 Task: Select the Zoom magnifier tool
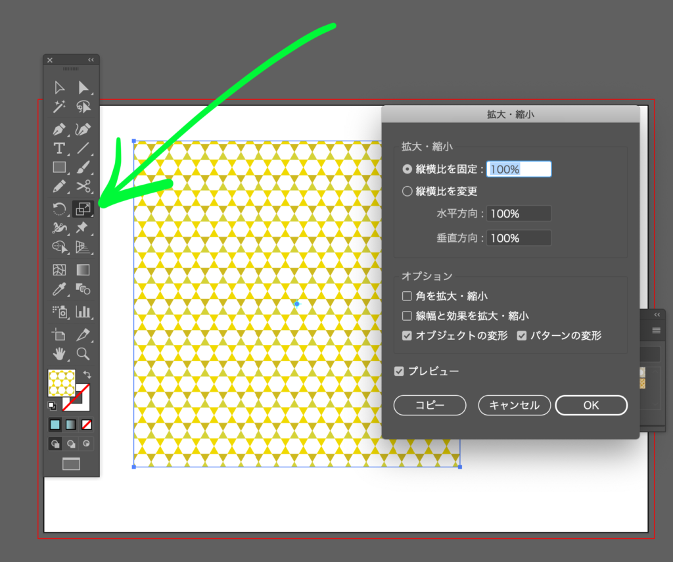click(83, 354)
